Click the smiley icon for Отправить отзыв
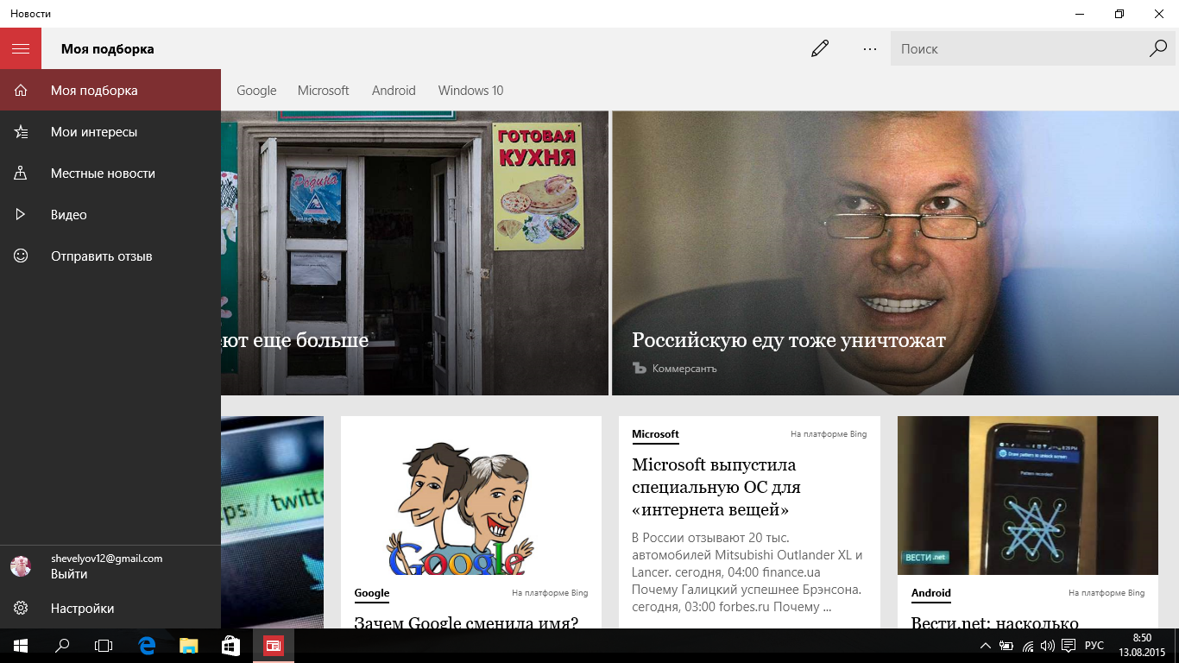The height and width of the screenshot is (663, 1179). click(x=21, y=256)
